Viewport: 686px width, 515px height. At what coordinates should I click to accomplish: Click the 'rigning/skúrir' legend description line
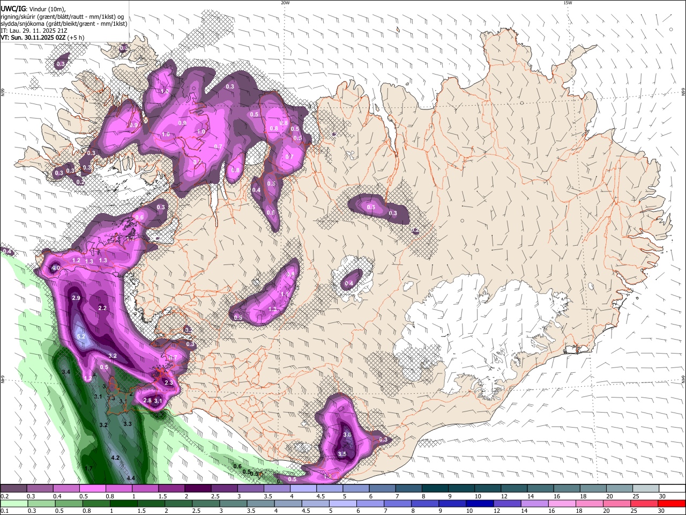point(62,16)
